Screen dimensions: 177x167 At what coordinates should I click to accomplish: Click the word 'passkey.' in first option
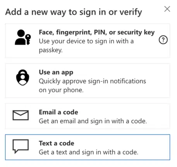point(51,50)
